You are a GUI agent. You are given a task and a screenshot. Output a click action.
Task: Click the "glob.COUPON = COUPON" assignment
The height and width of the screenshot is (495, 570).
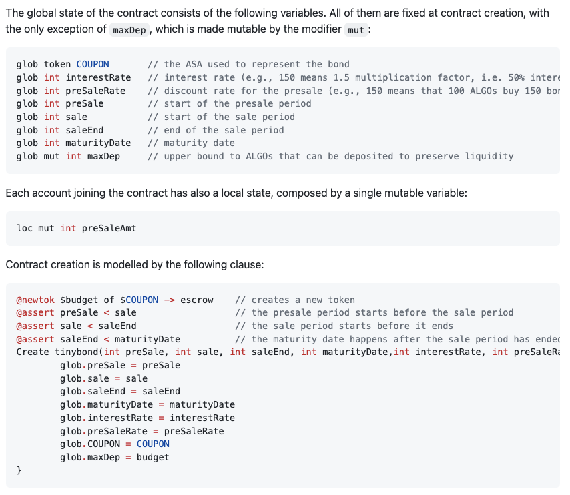click(x=114, y=444)
